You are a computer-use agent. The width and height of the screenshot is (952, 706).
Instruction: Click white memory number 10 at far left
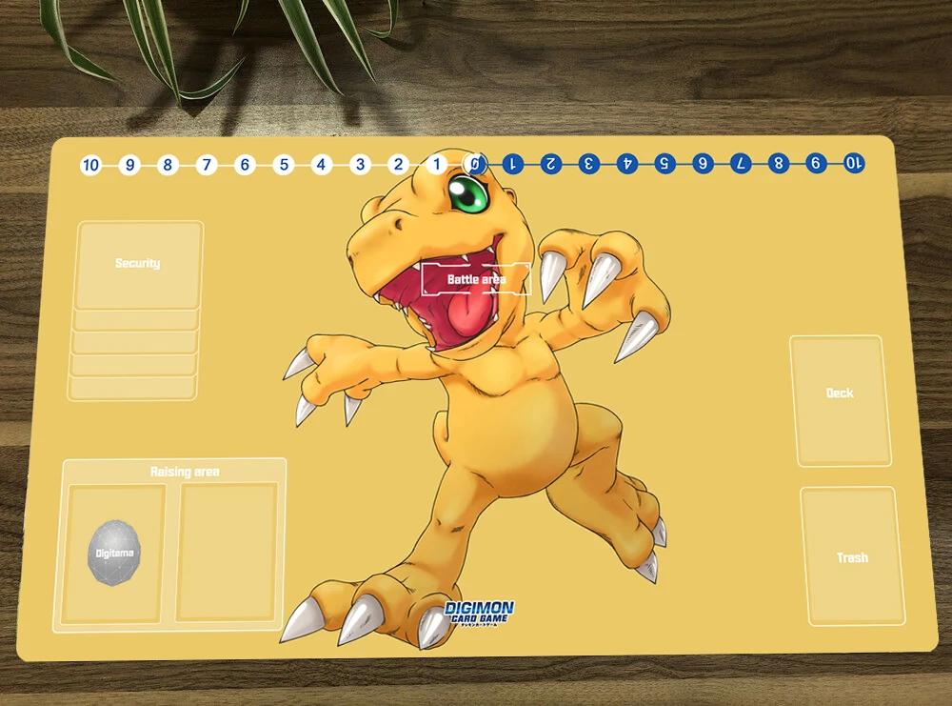pos(91,164)
